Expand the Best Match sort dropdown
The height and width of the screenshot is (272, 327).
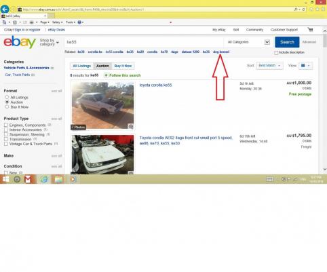[x=269, y=66]
